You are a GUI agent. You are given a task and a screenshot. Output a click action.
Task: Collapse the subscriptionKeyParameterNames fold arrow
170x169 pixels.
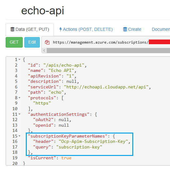click(20, 136)
